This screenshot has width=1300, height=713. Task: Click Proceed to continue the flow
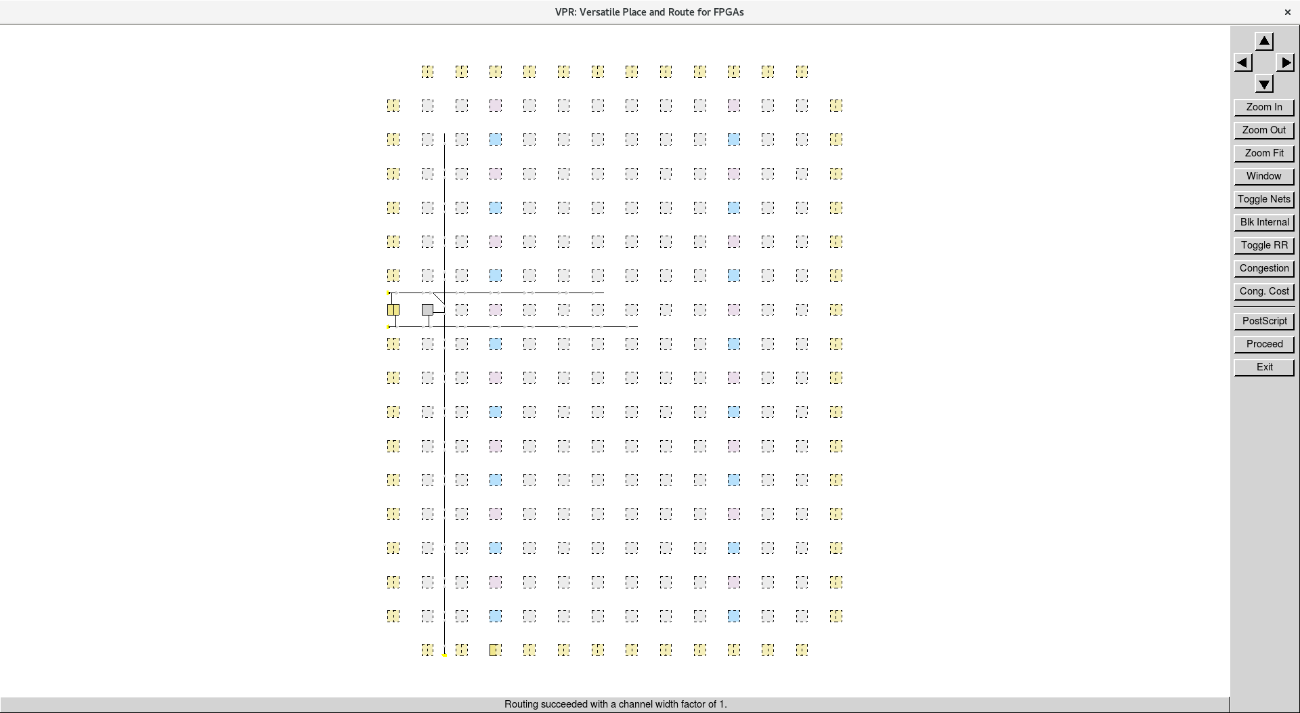coord(1264,344)
